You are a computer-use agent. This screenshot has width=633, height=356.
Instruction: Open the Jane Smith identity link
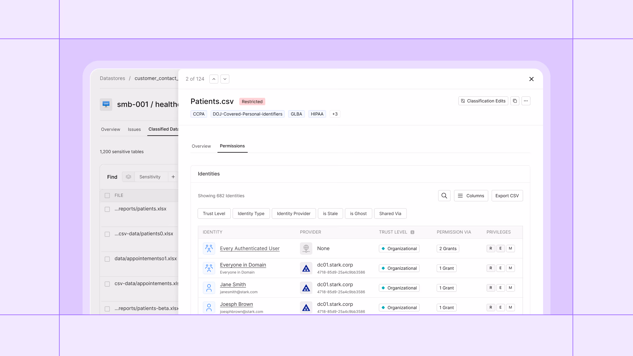(233, 285)
